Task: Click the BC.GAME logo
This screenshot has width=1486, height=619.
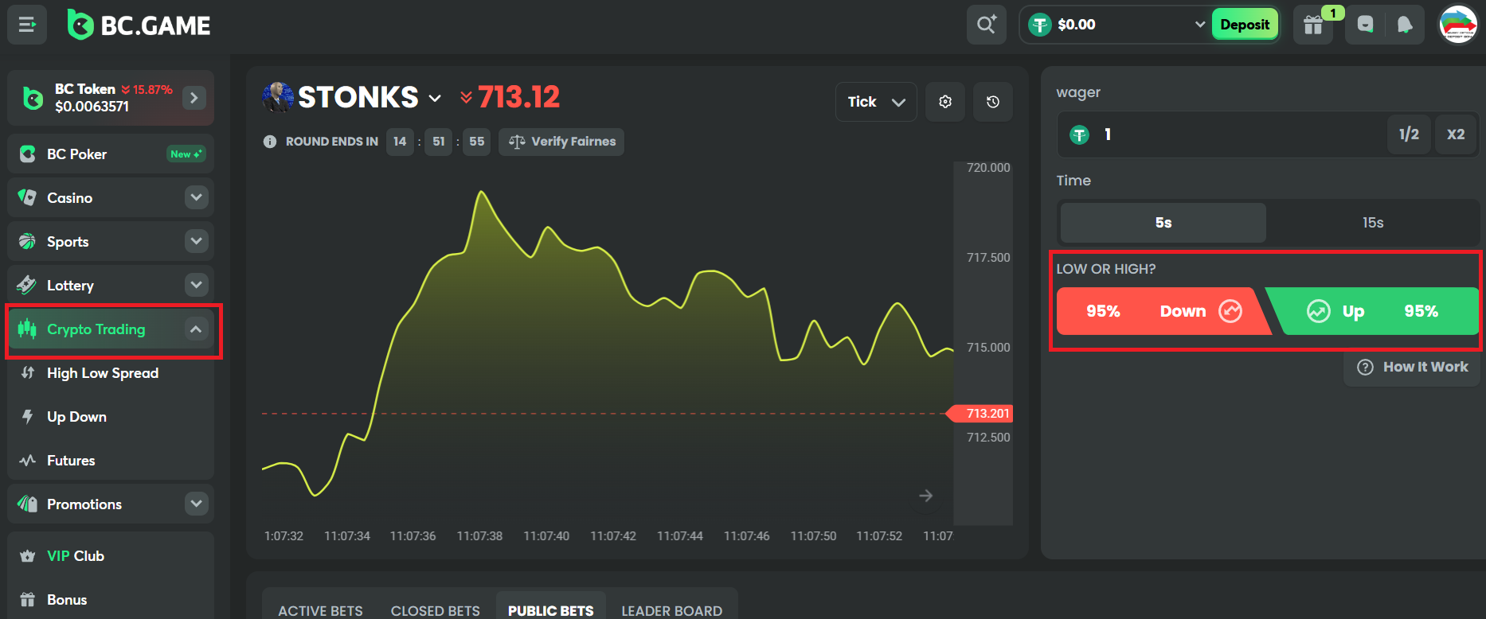Action: pos(139,25)
